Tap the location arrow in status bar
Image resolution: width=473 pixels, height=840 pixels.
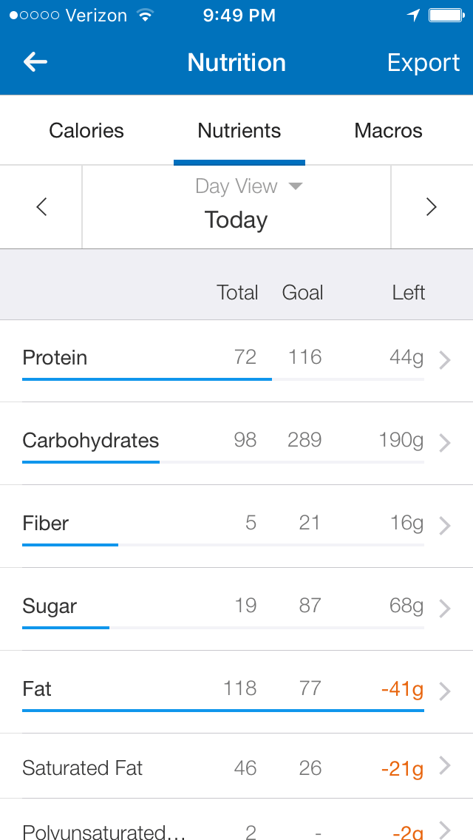click(x=413, y=16)
